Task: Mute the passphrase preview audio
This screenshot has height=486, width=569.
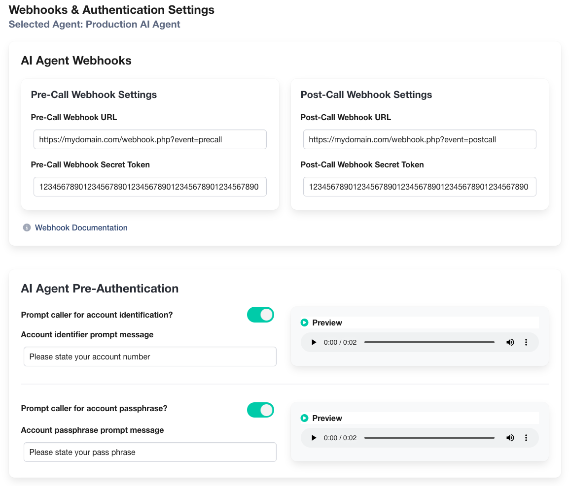Action: [x=510, y=437]
